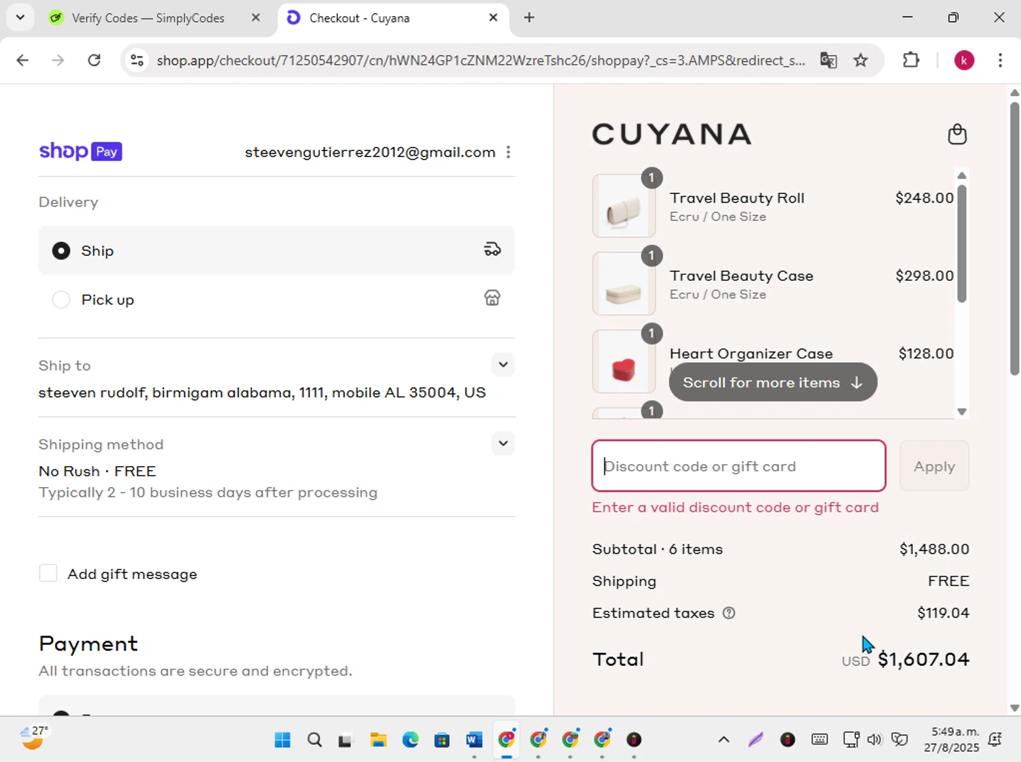Viewport: 1021px width, 762px height.
Task: Click the No Rush · FREE shipping text
Action: tap(97, 471)
